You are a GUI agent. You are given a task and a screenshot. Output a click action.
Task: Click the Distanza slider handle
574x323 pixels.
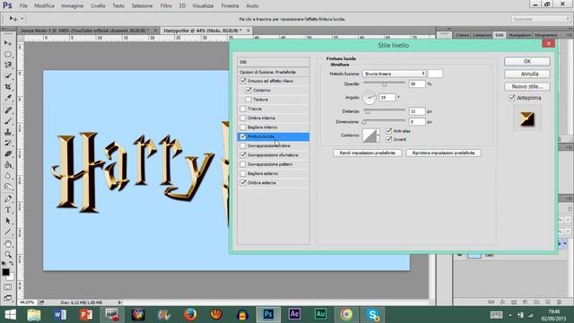point(368,111)
